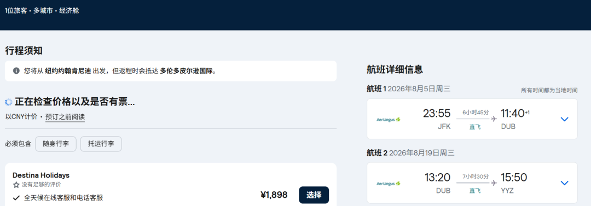This screenshot has width=591, height=206.
Task: Click the 15:50 arrival time
Action: point(514,177)
